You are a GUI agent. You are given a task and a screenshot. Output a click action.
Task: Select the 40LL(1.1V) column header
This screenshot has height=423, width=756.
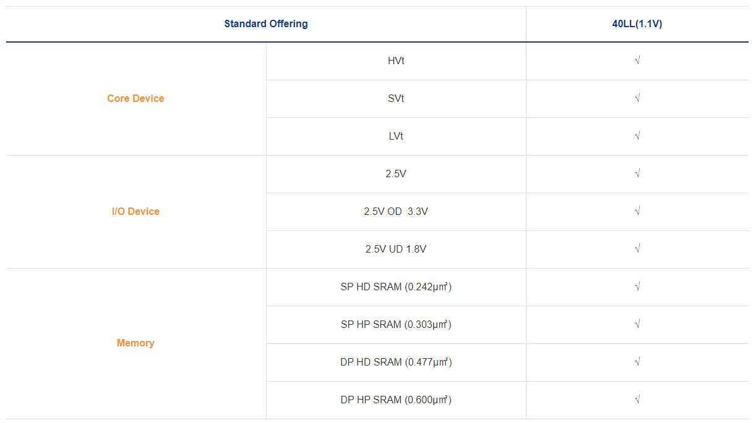637,24
